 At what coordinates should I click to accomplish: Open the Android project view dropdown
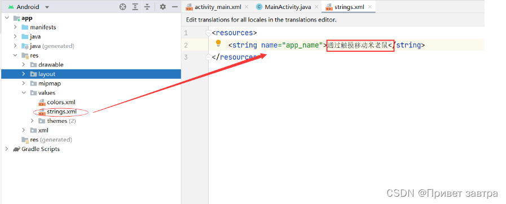click(x=47, y=7)
